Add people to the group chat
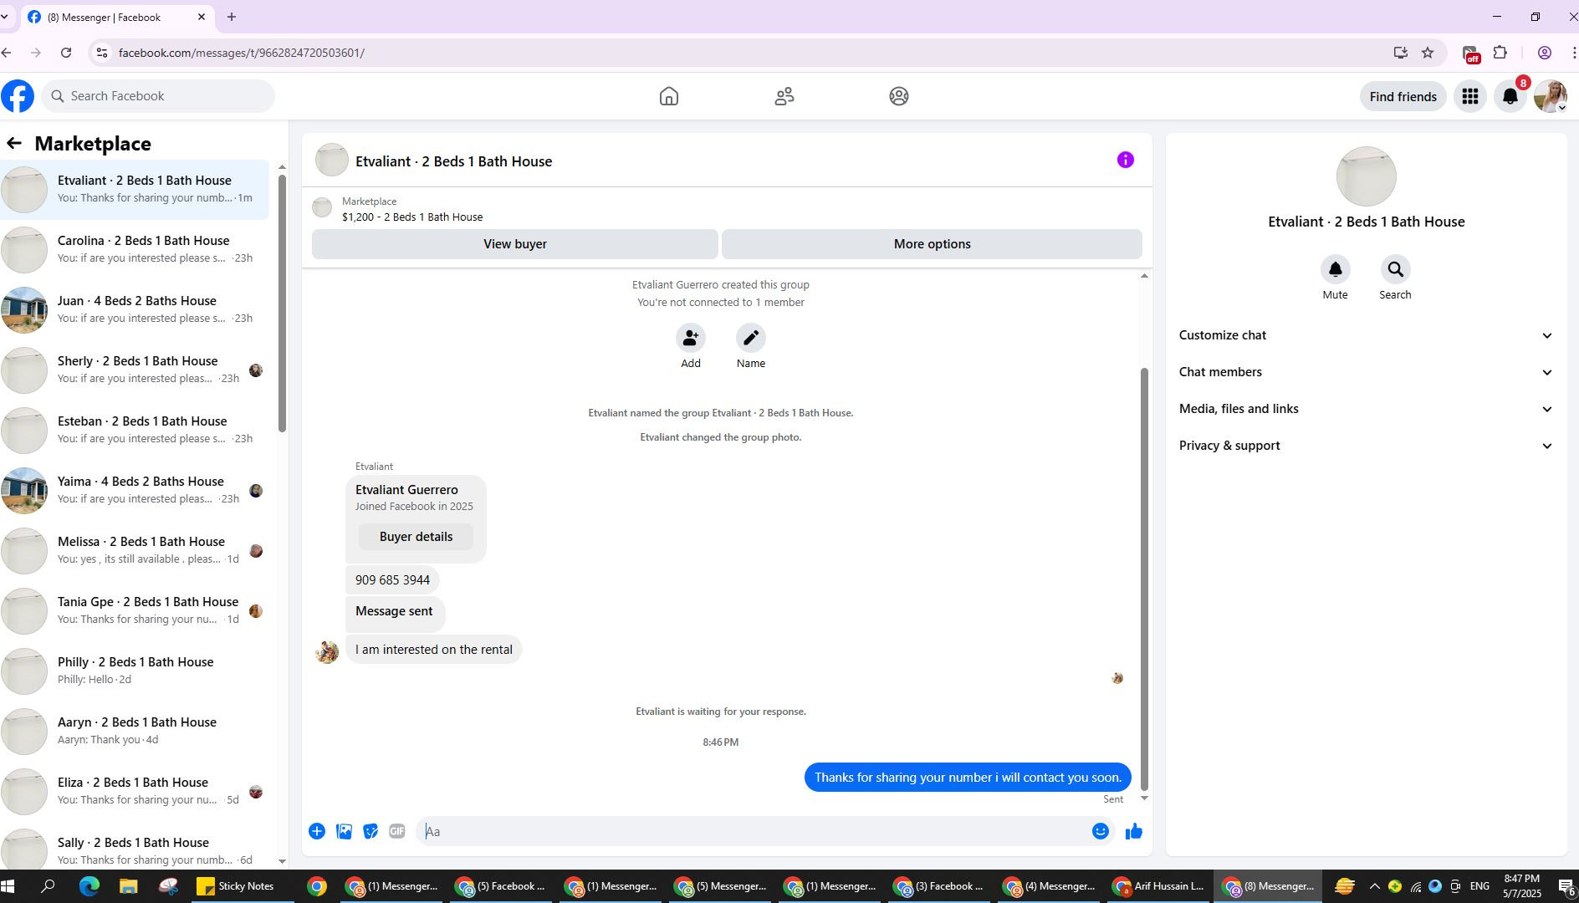This screenshot has width=1579, height=903. pos(691,338)
